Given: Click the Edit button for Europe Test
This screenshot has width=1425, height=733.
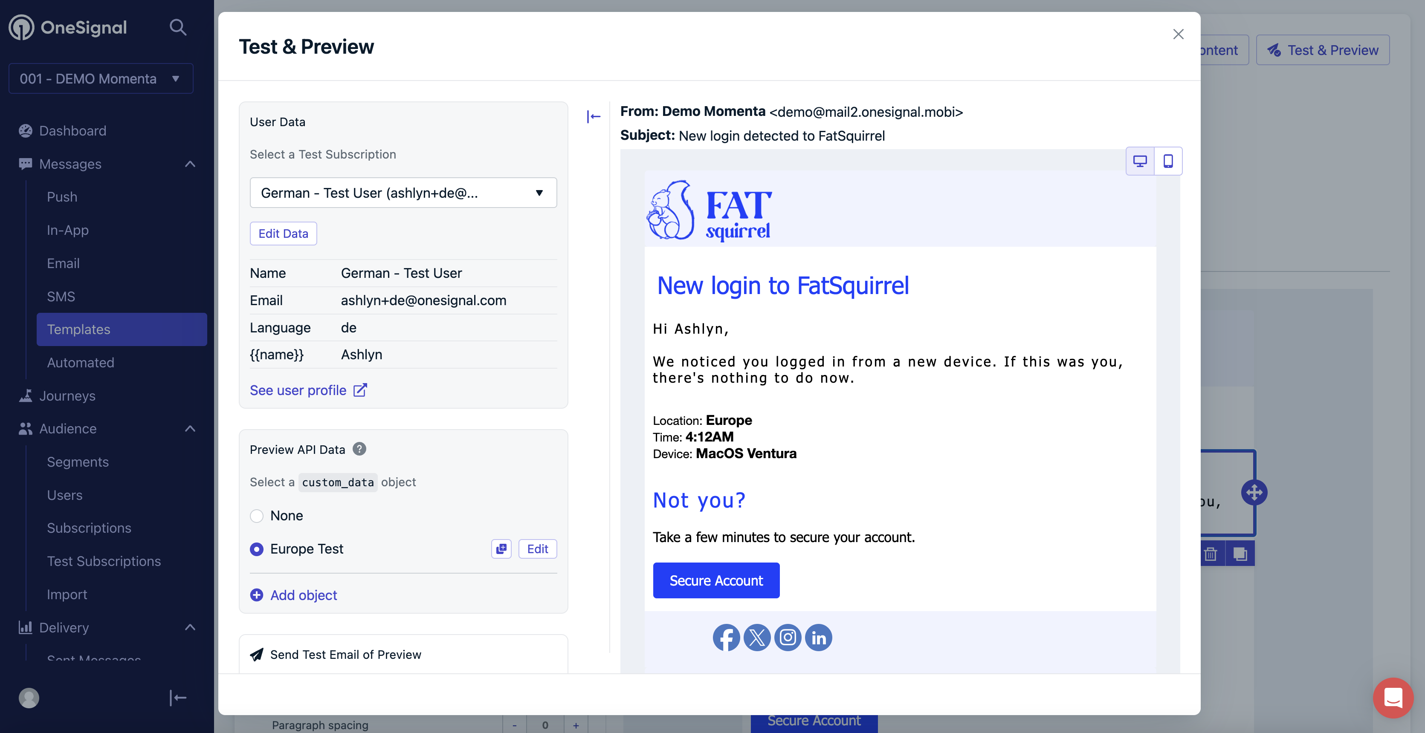Looking at the screenshot, I should pyautogui.click(x=538, y=549).
